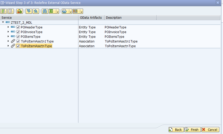Click the Select All toolbar icon
This screenshot has width=223, height=134.
coord(4,11)
